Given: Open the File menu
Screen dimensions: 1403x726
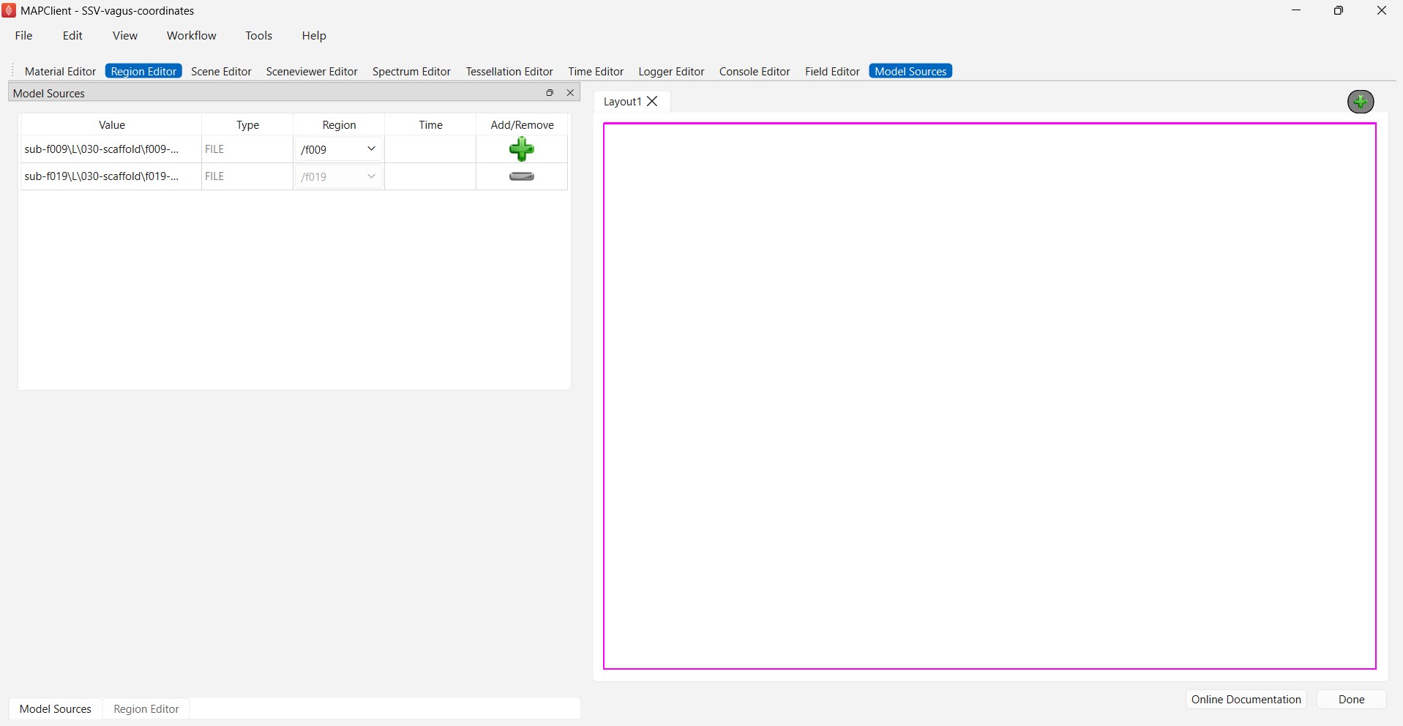Looking at the screenshot, I should (x=23, y=35).
